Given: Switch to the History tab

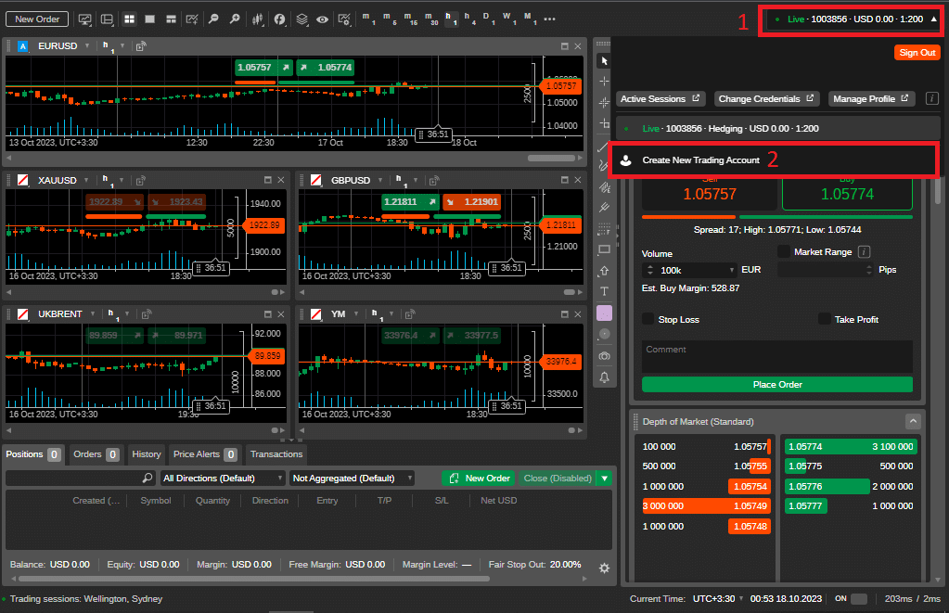Looking at the screenshot, I should point(147,453).
